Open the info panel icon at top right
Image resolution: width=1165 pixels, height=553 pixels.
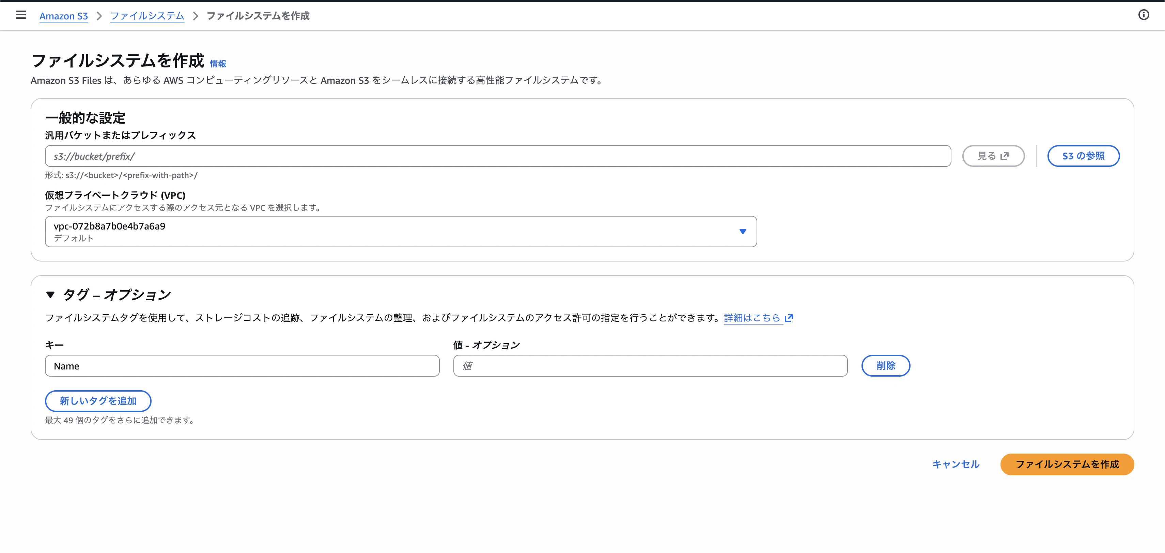(x=1143, y=15)
